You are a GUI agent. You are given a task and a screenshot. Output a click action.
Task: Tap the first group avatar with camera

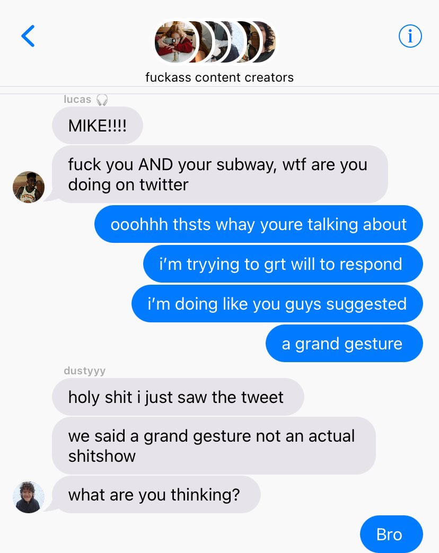point(175,42)
